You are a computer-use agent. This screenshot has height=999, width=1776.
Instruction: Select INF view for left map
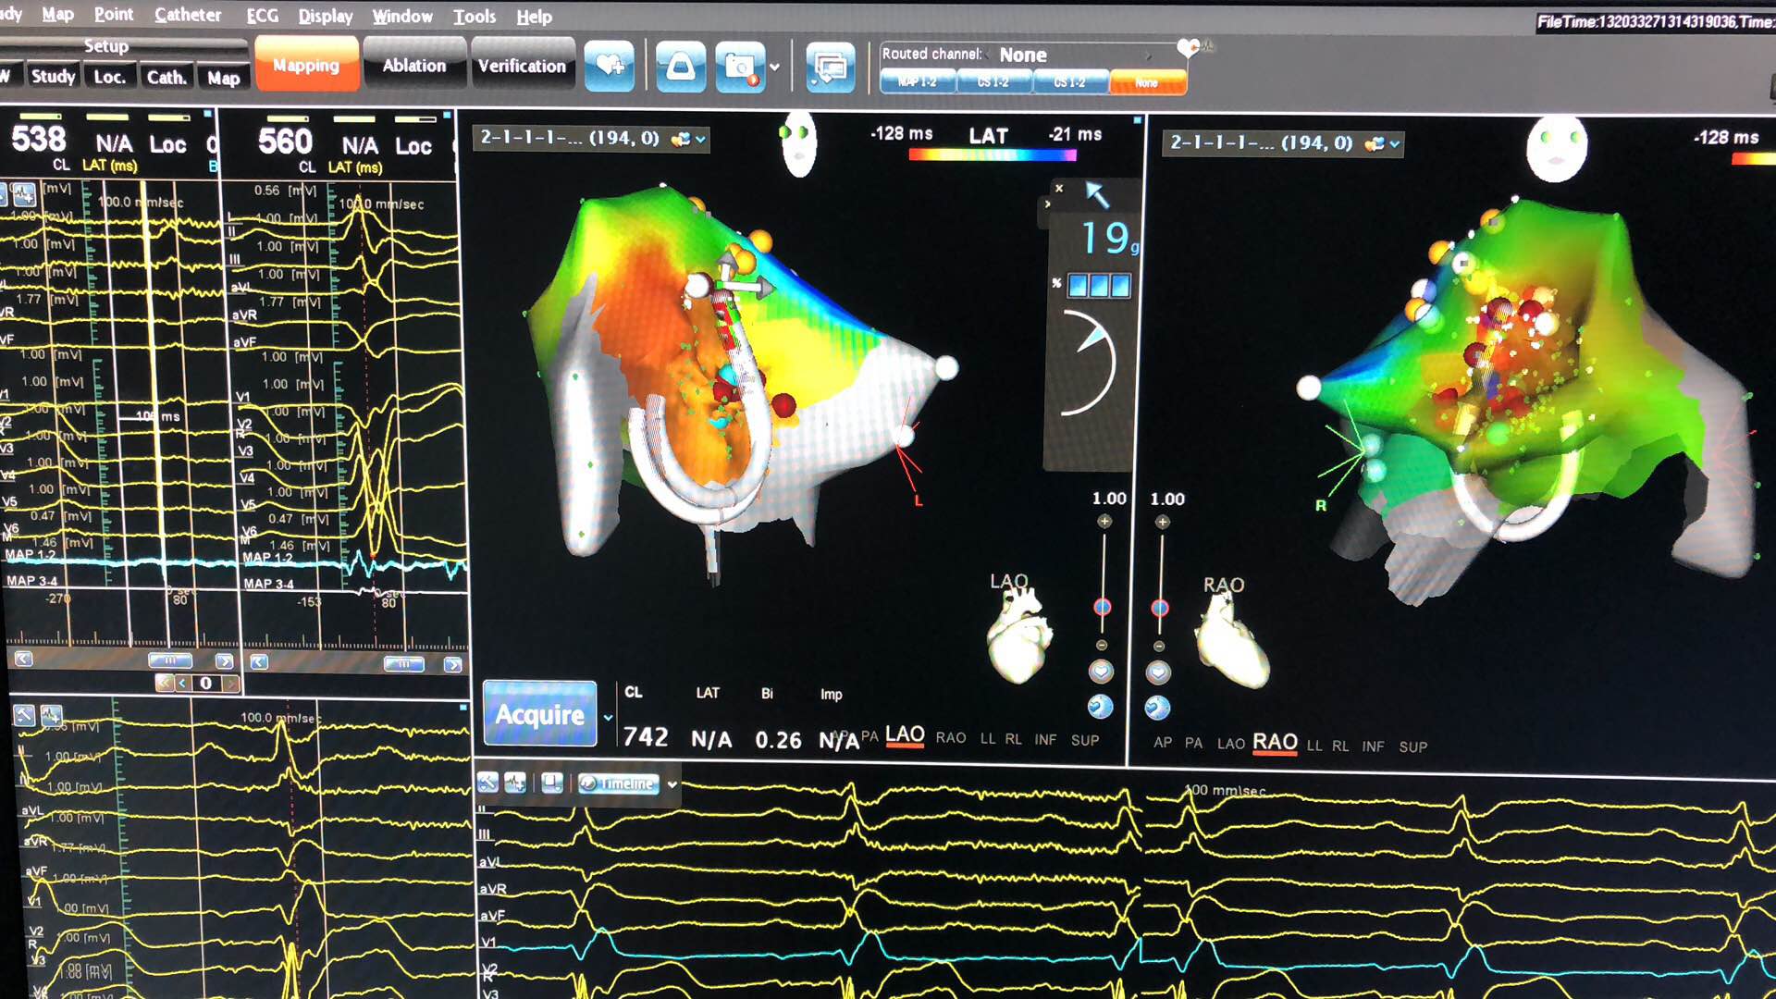click(x=1045, y=740)
